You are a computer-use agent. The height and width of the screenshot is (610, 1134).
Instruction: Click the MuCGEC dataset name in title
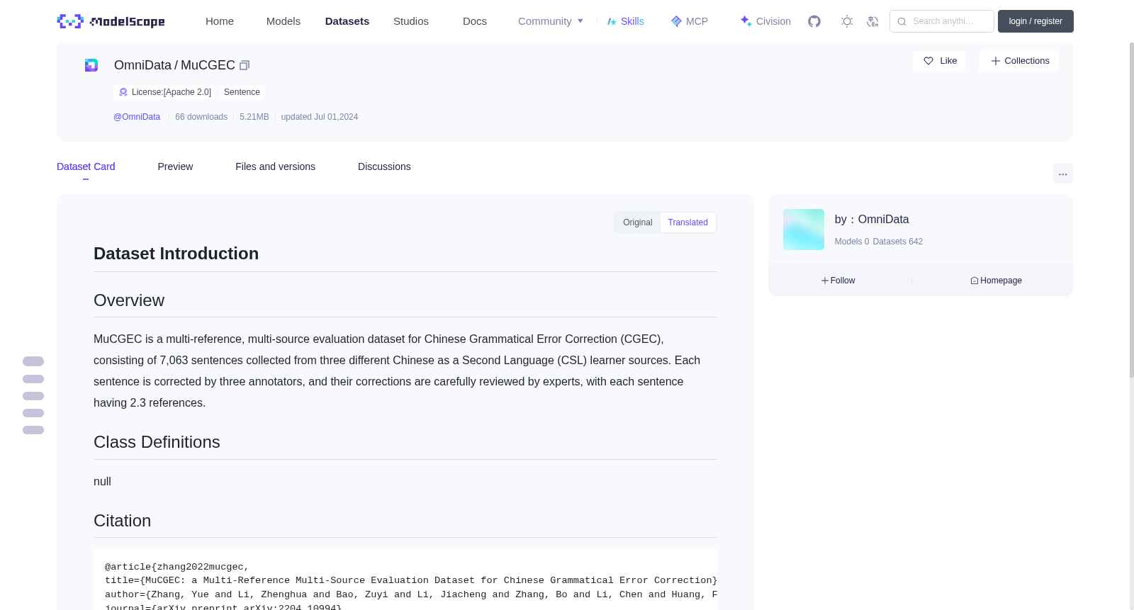coord(208,65)
